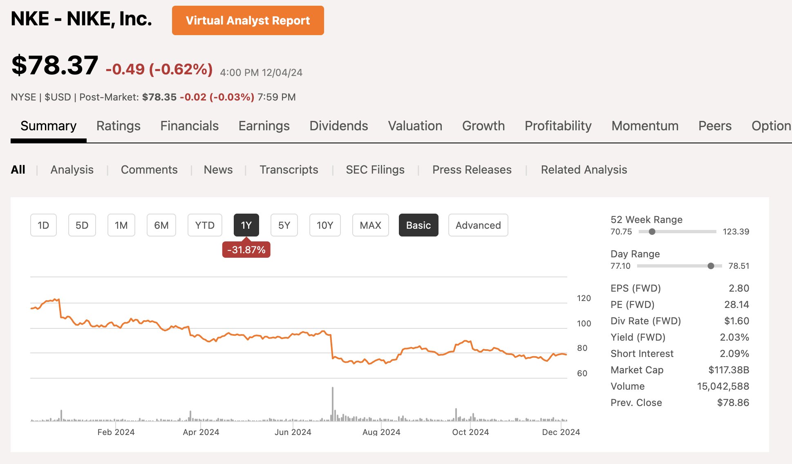792x464 pixels.
Task: Select the Basic chart mode
Action: 418,225
